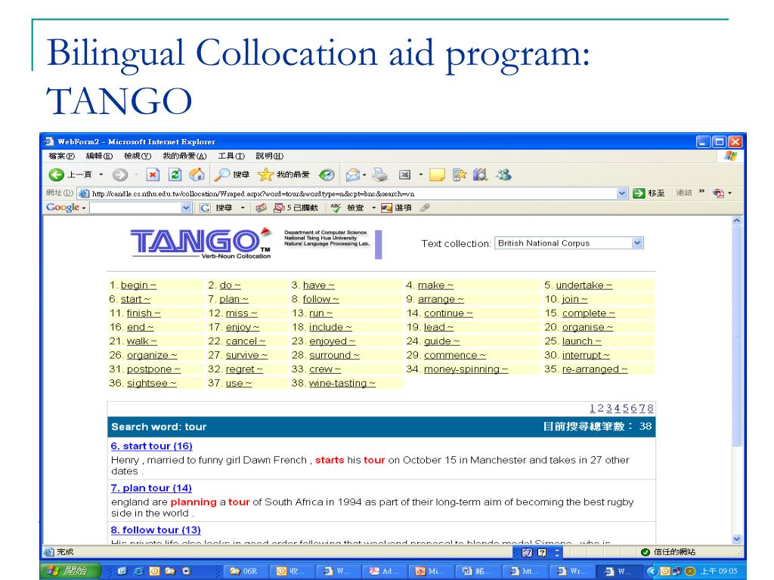Open the Edit menu (編輯)

click(99, 156)
